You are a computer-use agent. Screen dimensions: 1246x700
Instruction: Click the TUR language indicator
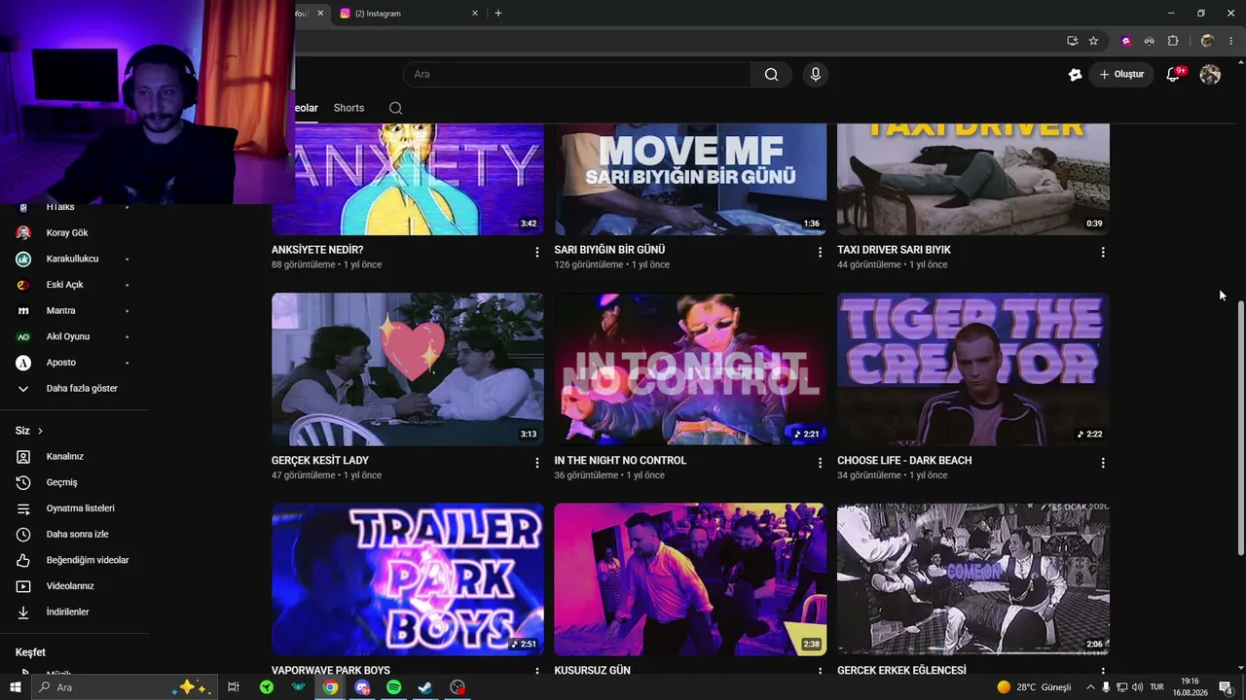(x=1156, y=687)
